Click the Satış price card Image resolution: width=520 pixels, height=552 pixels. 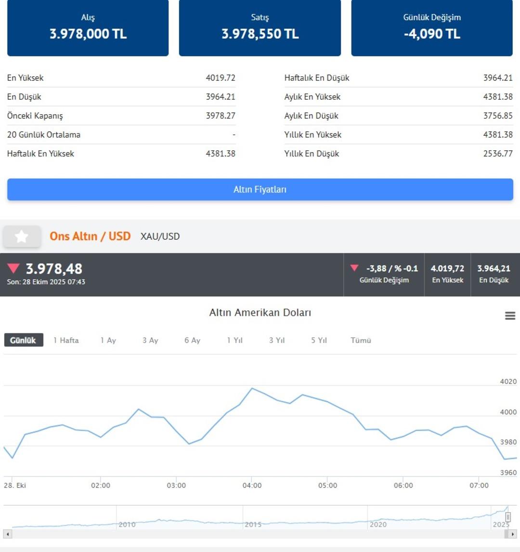260,27
